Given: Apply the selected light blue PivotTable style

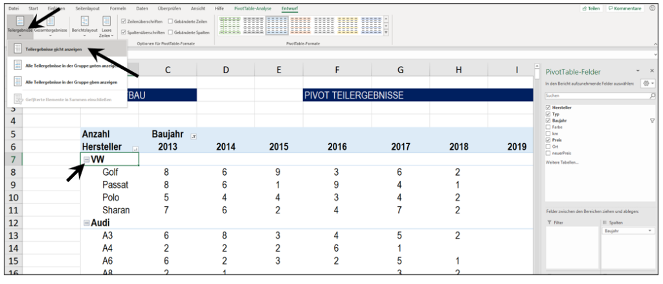Looking at the screenshot, I should point(276,26).
